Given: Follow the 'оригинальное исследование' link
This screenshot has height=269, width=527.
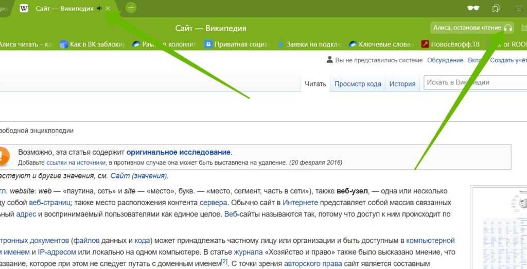Looking at the screenshot, I should (179, 152).
